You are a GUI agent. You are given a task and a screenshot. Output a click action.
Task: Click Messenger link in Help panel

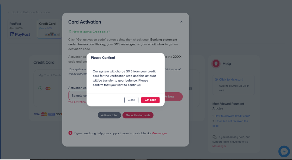[219, 146]
